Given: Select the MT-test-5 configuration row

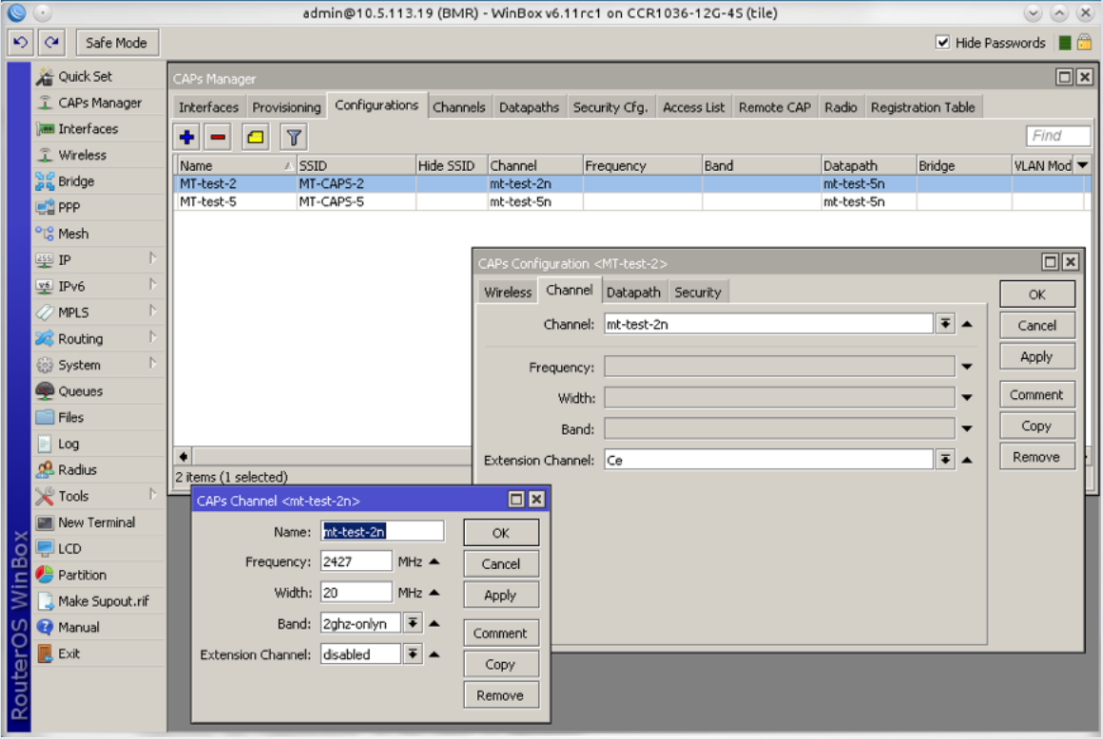Looking at the screenshot, I should (x=629, y=201).
